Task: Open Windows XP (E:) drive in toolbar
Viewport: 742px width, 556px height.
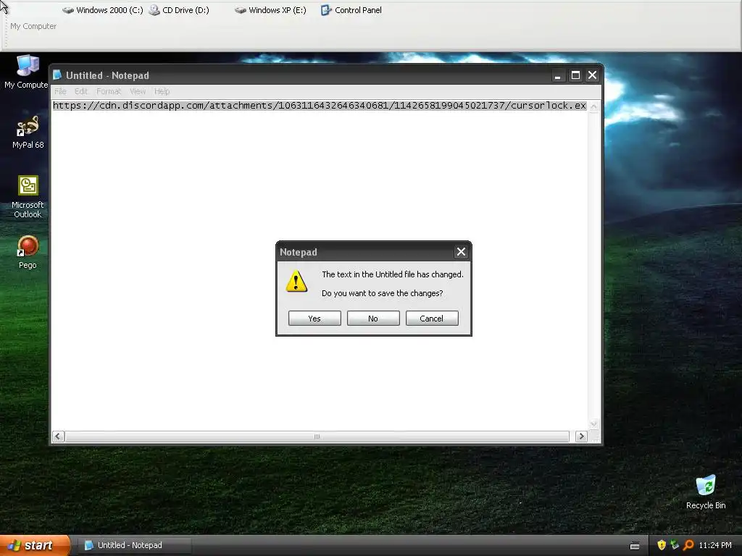Action: [271, 10]
